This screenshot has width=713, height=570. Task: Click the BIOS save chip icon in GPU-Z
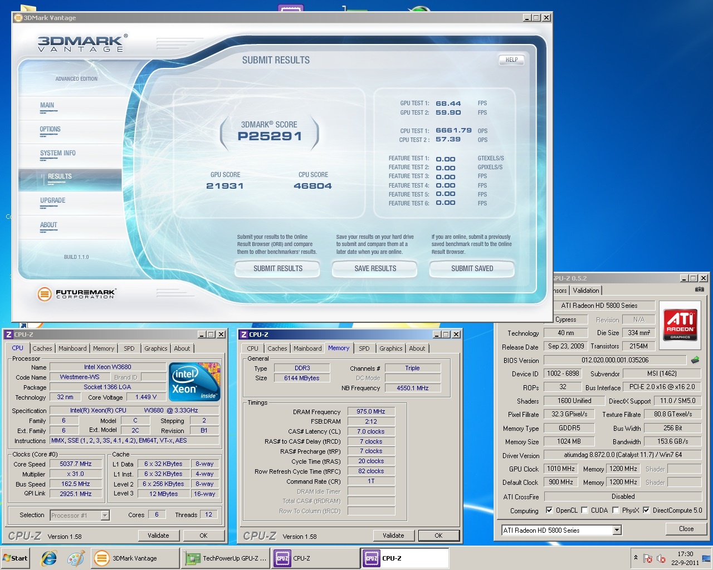pyautogui.click(x=695, y=360)
